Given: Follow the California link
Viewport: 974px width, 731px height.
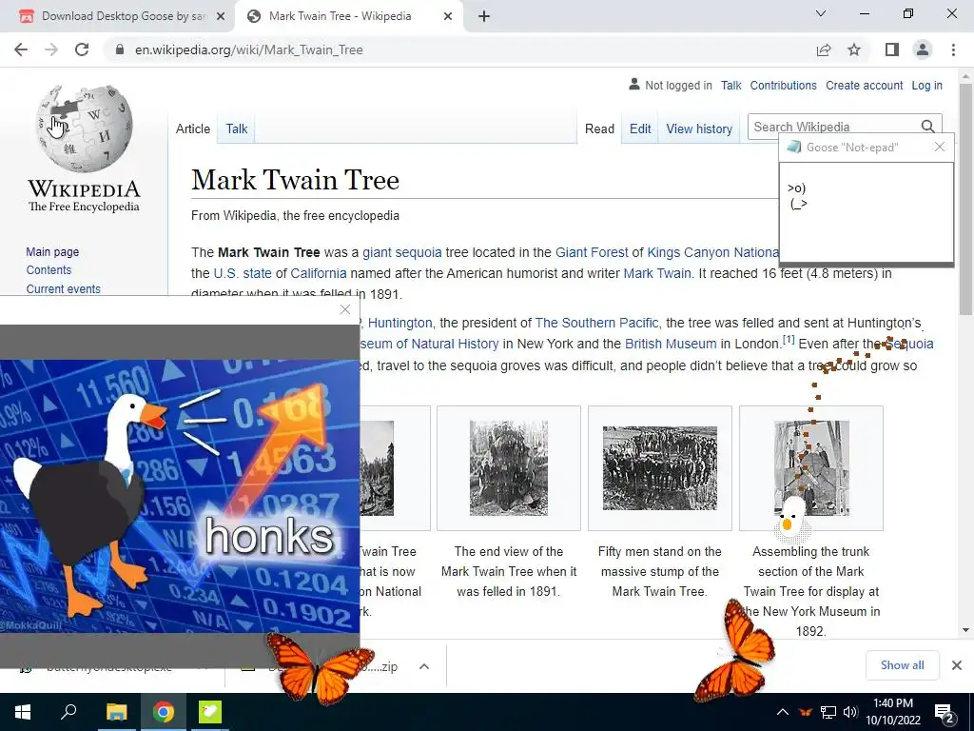Looking at the screenshot, I should [318, 273].
